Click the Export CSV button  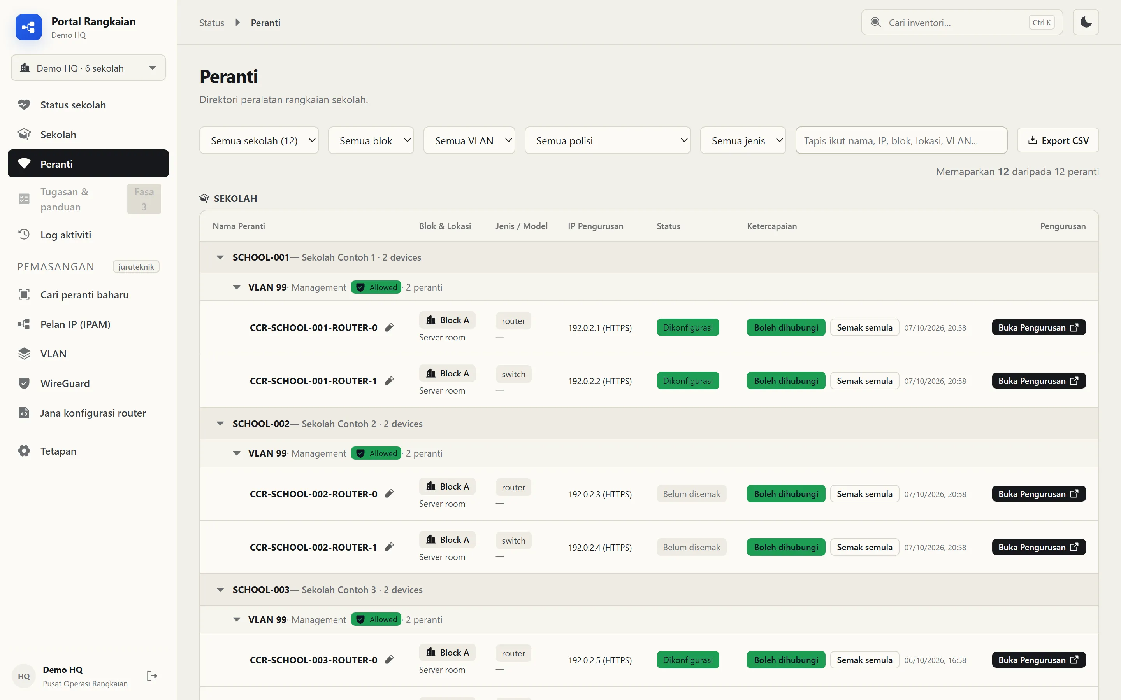(x=1058, y=140)
